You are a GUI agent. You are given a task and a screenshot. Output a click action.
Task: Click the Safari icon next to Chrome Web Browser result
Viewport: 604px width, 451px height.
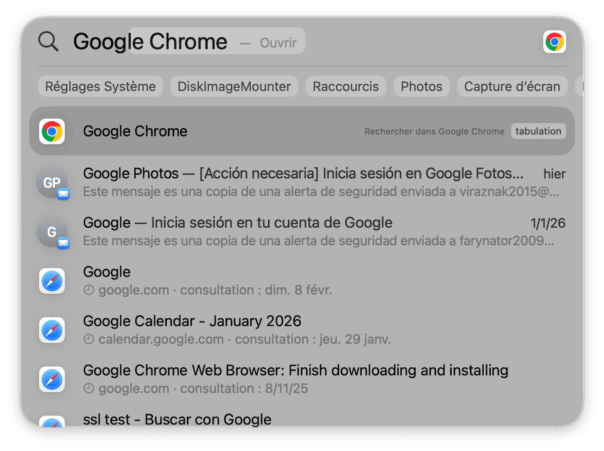click(x=52, y=379)
